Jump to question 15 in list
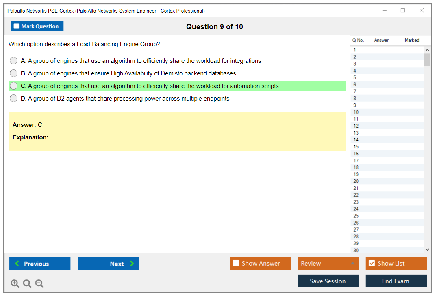Viewport: 437px width, 298px height. (x=356, y=147)
